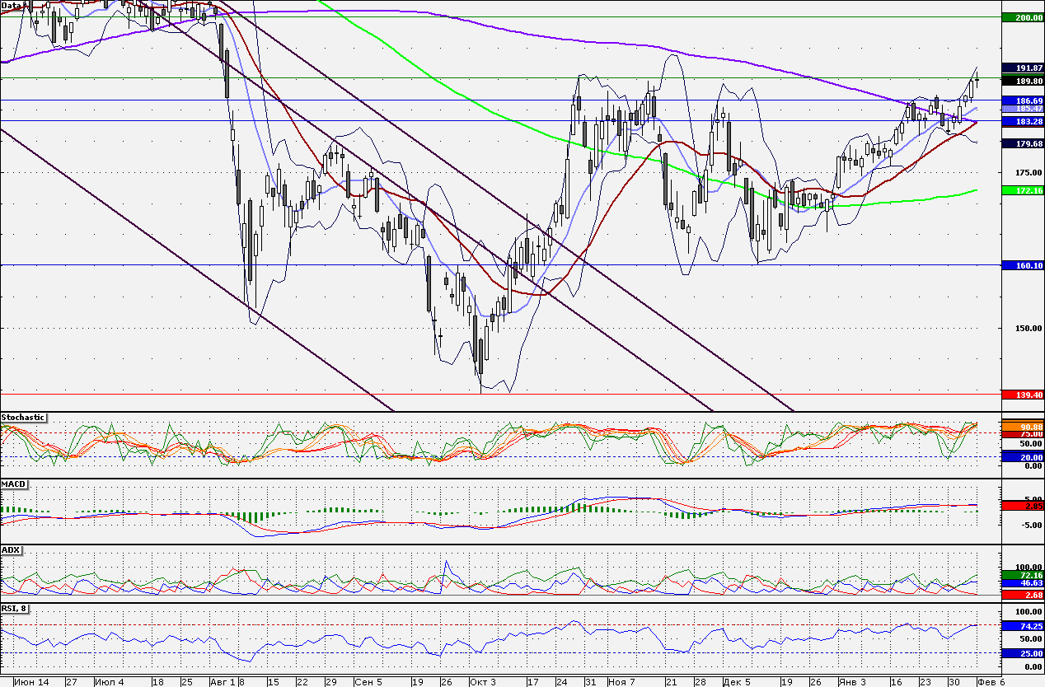
Task: Click the Окт 3 date on the time axis
Action: [483, 682]
